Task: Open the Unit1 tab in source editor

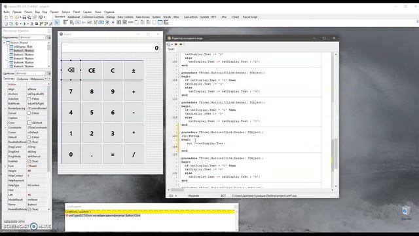Action: point(171,49)
